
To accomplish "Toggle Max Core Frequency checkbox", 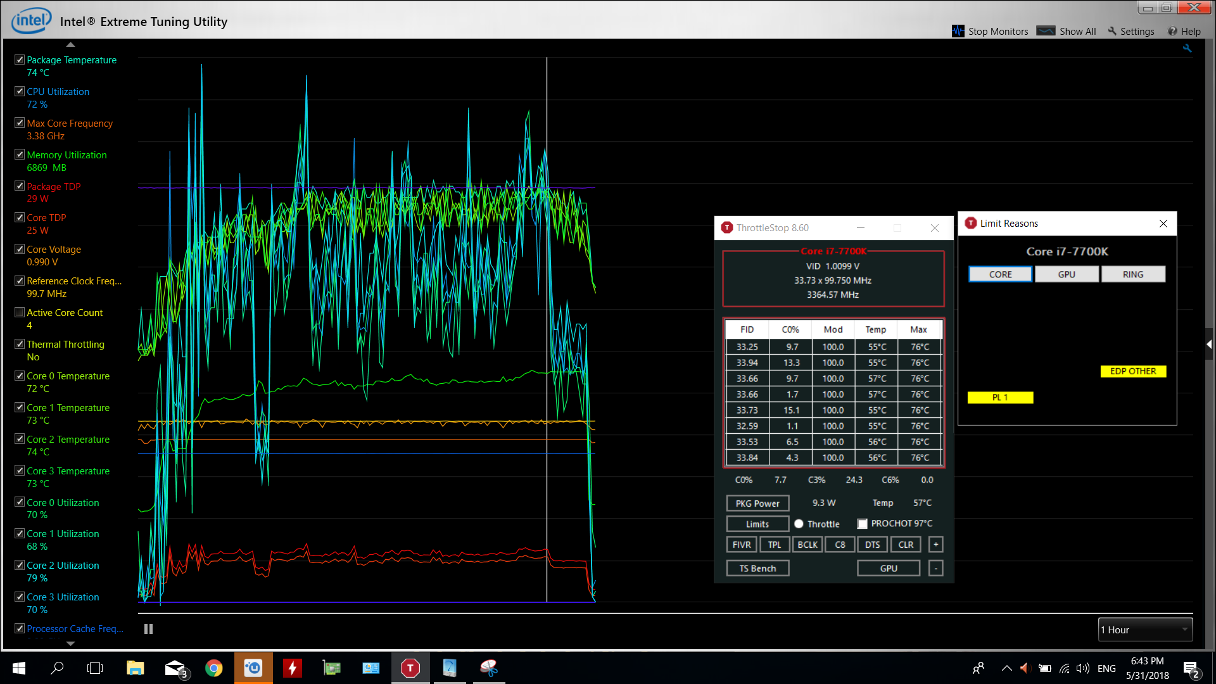I will (x=20, y=123).
